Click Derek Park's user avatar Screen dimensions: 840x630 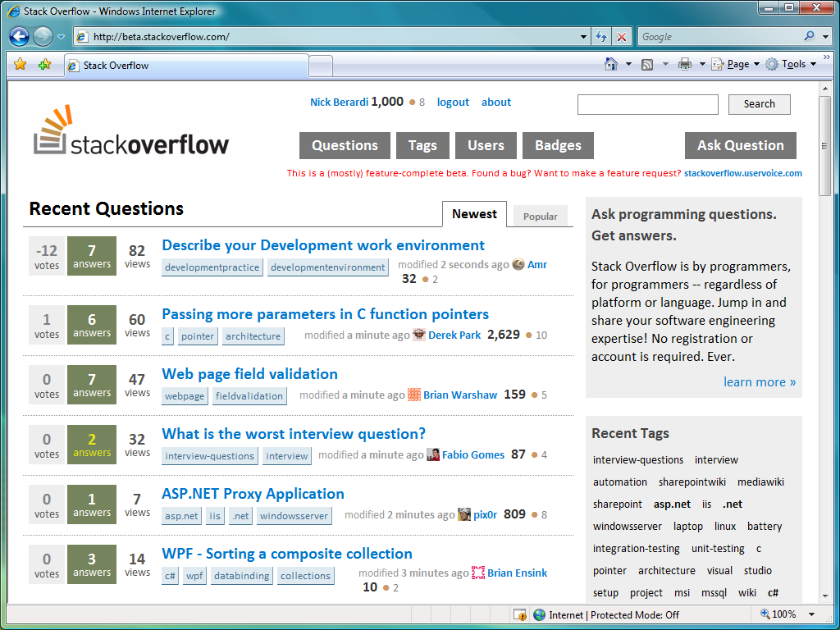pos(419,335)
